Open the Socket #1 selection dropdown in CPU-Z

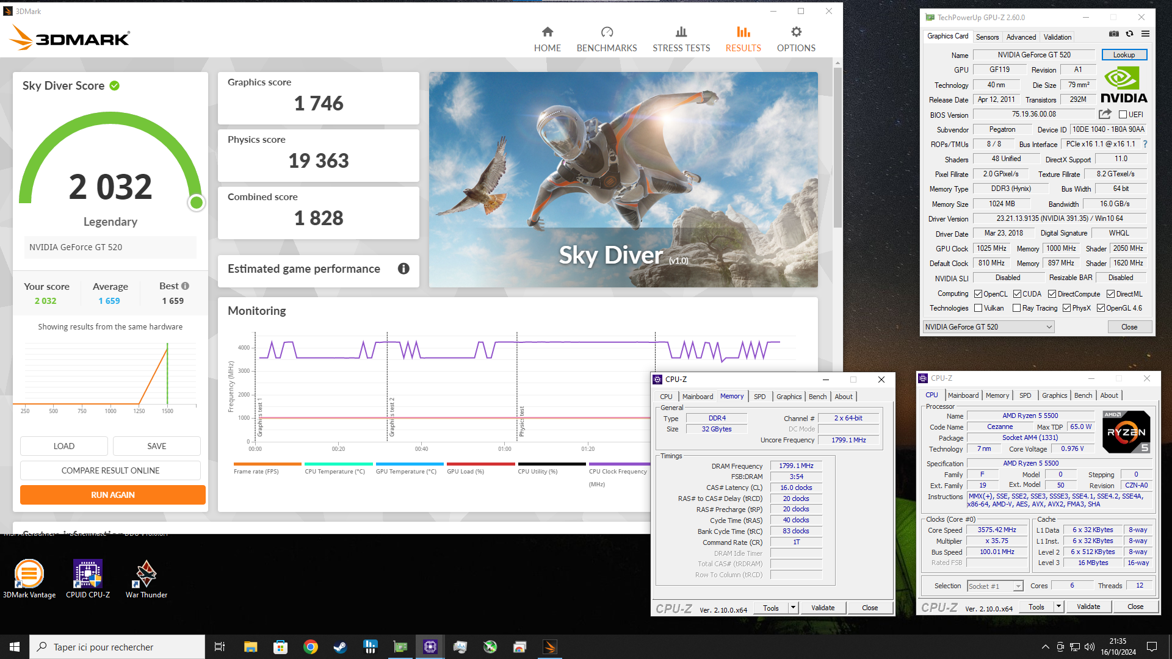pyautogui.click(x=995, y=586)
